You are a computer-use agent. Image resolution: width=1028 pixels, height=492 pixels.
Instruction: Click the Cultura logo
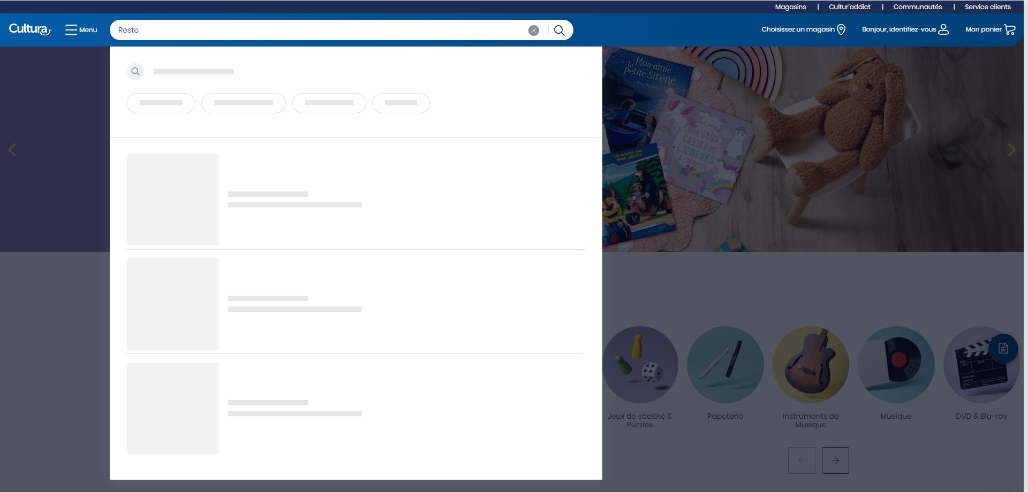click(30, 29)
